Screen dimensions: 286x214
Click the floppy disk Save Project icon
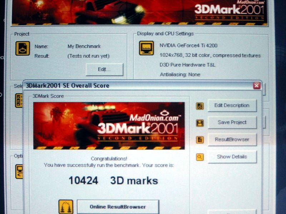coord(200,123)
